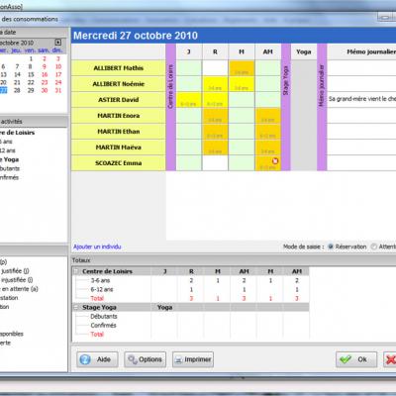This screenshot has width=396, height=396.
Task: Click ASTIER David's yellow J cell
Action: click(189, 100)
